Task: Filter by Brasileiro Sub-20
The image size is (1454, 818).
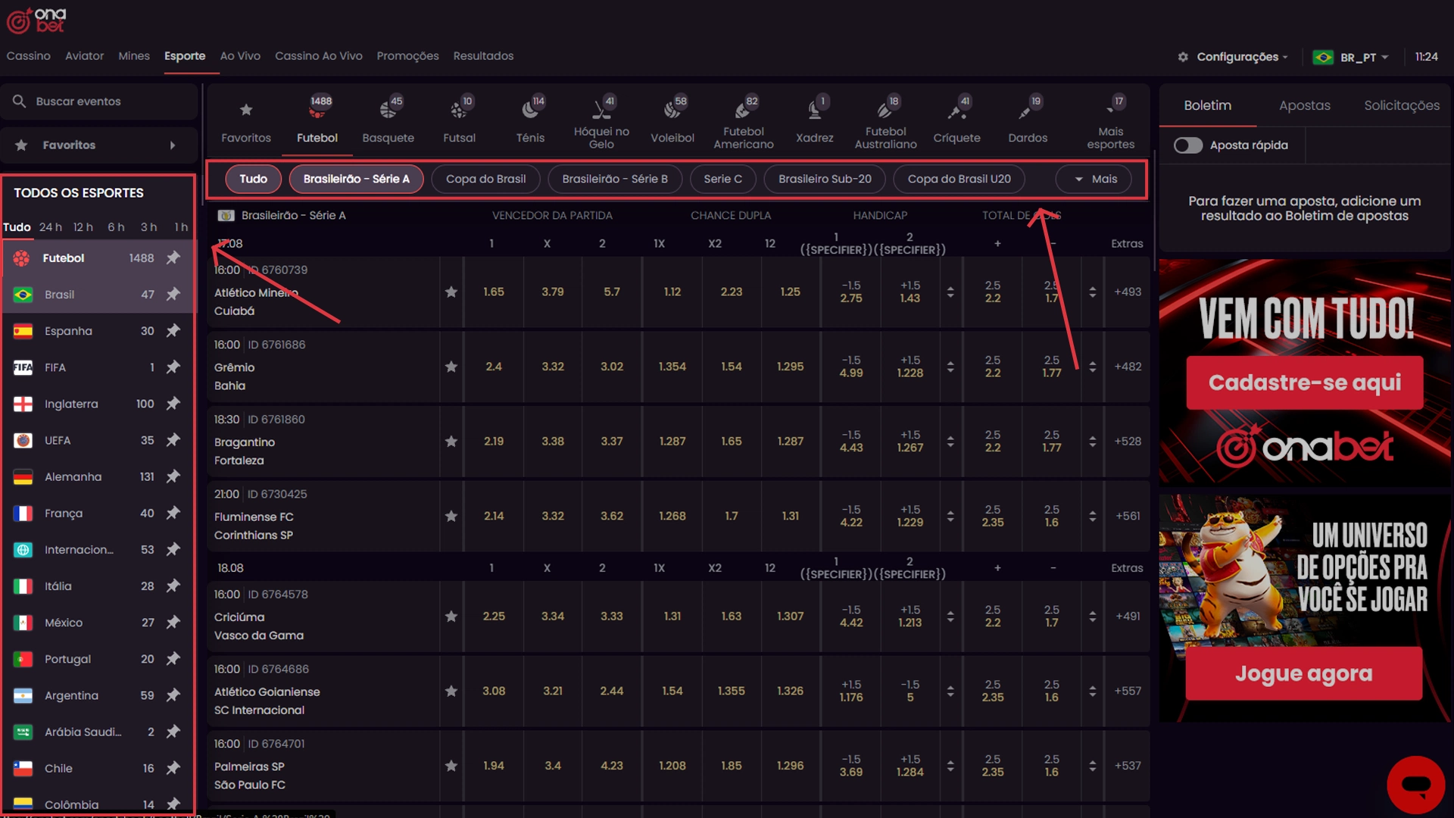Action: [825, 179]
